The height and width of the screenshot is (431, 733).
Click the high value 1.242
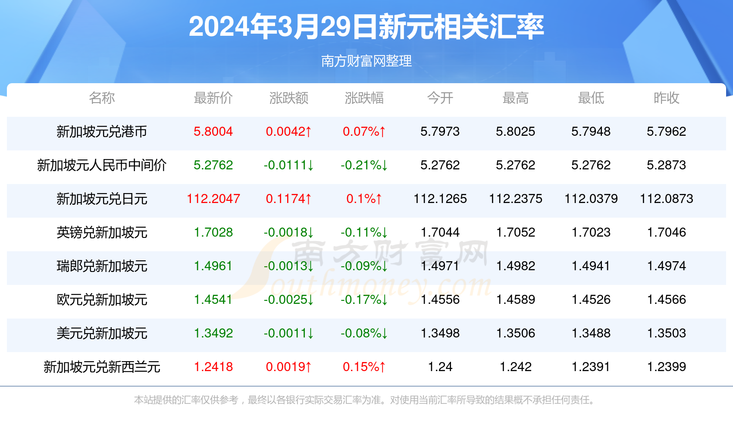click(516, 367)
